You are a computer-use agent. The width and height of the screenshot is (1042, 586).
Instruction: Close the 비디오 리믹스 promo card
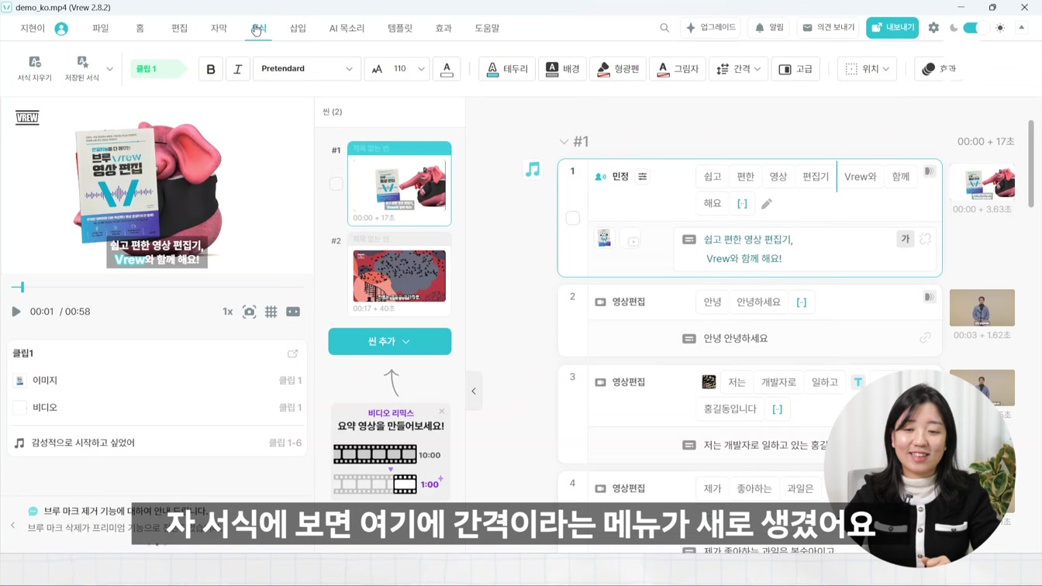pyautogui.click(x=442, y=412)
